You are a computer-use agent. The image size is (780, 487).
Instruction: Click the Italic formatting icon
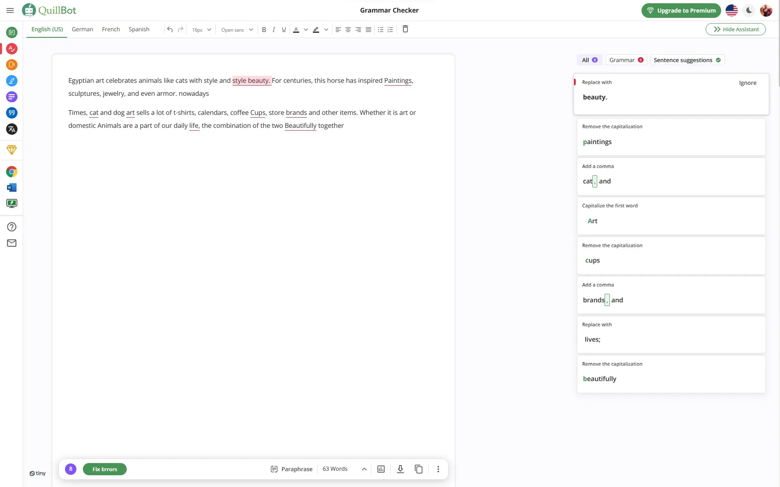pyautogui.click(x=273, y=29)
